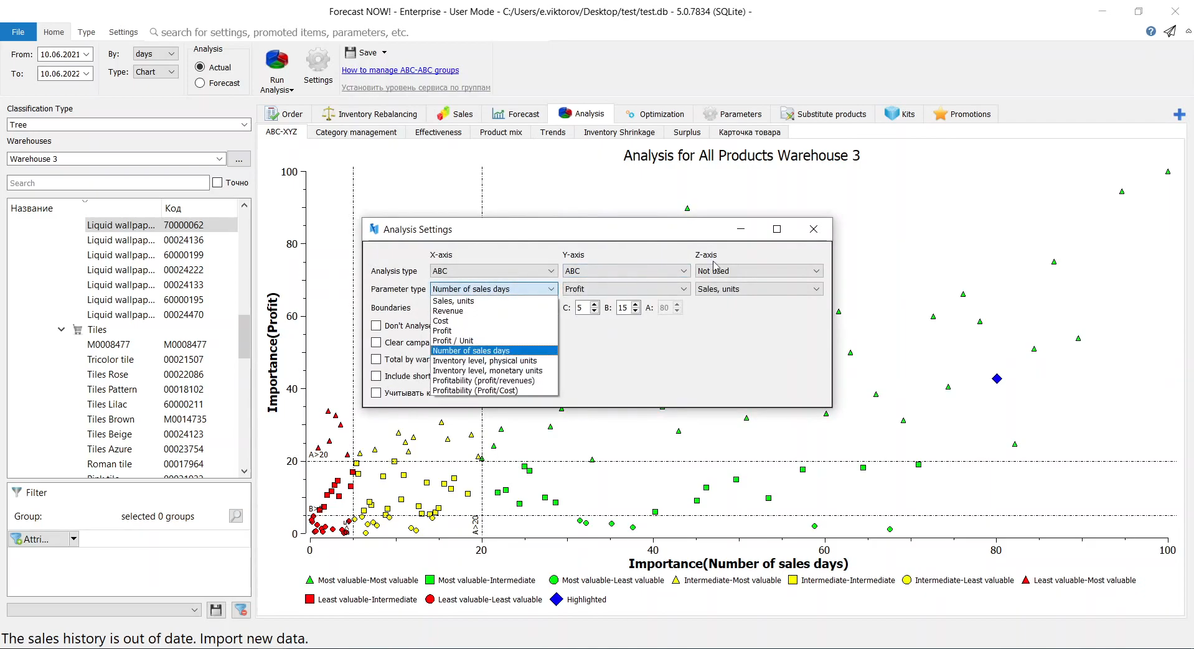Toggle the Don't Analyse checkbox
The height and width of the screenshot is (649, 1194).
(x=376, y=325)
